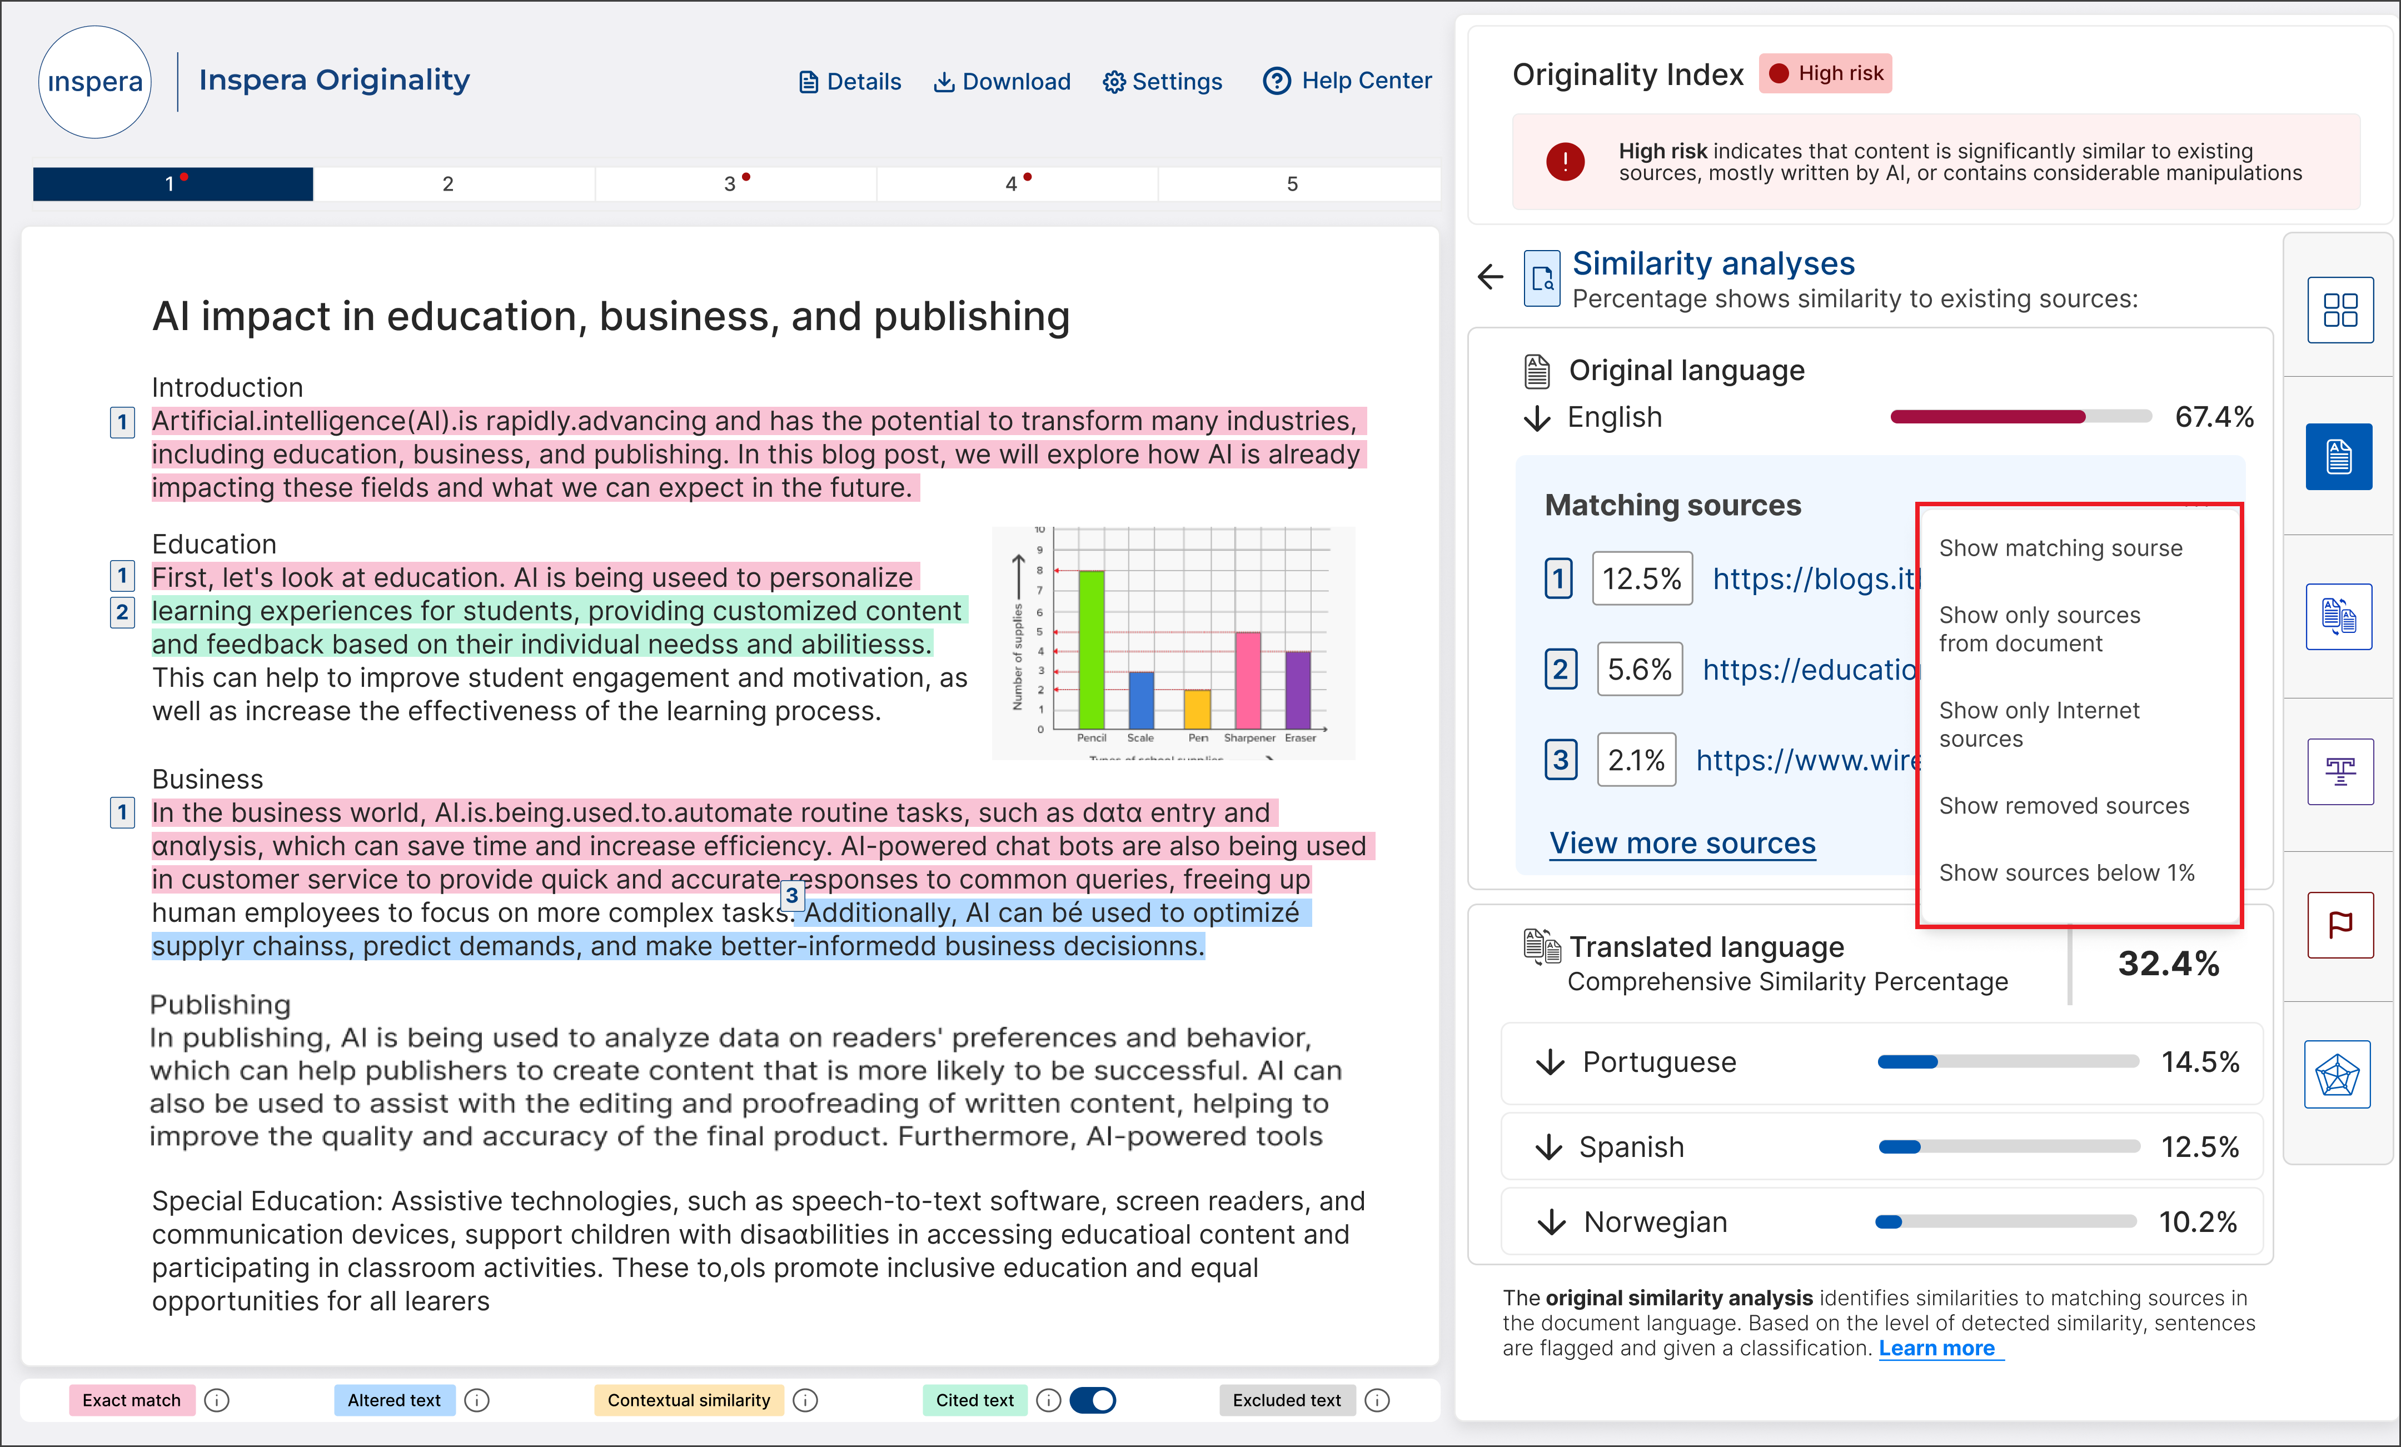Click the Original language document icon
The image size is (2401, 1447).
(1538, 371)
